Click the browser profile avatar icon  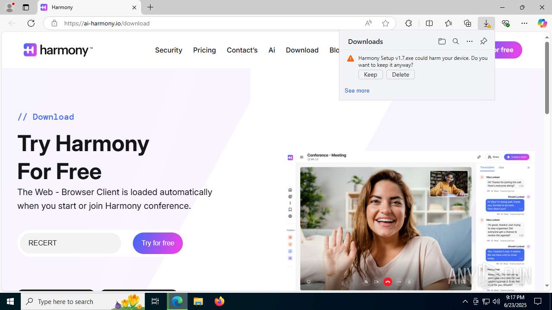pos(9,7)
